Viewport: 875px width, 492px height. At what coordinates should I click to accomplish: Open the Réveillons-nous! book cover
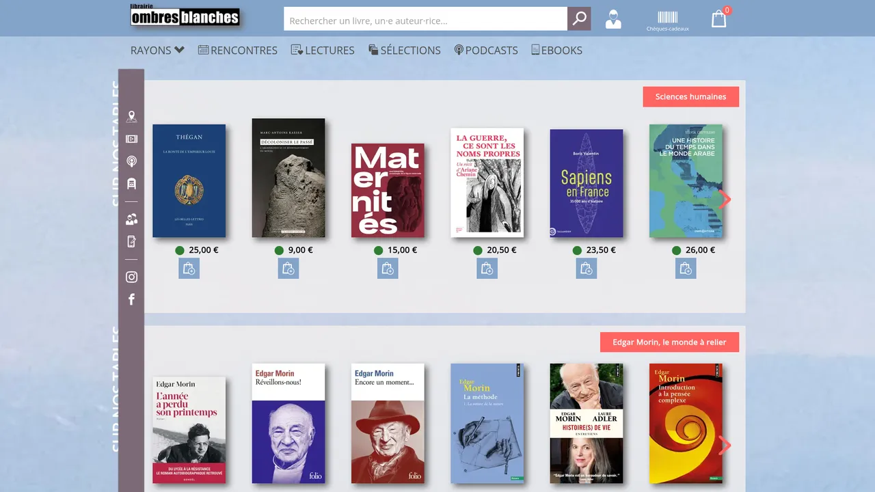(288, 424)
